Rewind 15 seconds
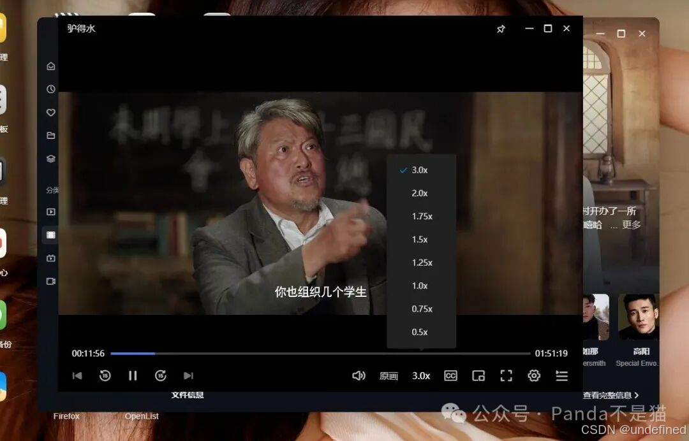Screen dimensions: 689x441 tap(105, 375)
